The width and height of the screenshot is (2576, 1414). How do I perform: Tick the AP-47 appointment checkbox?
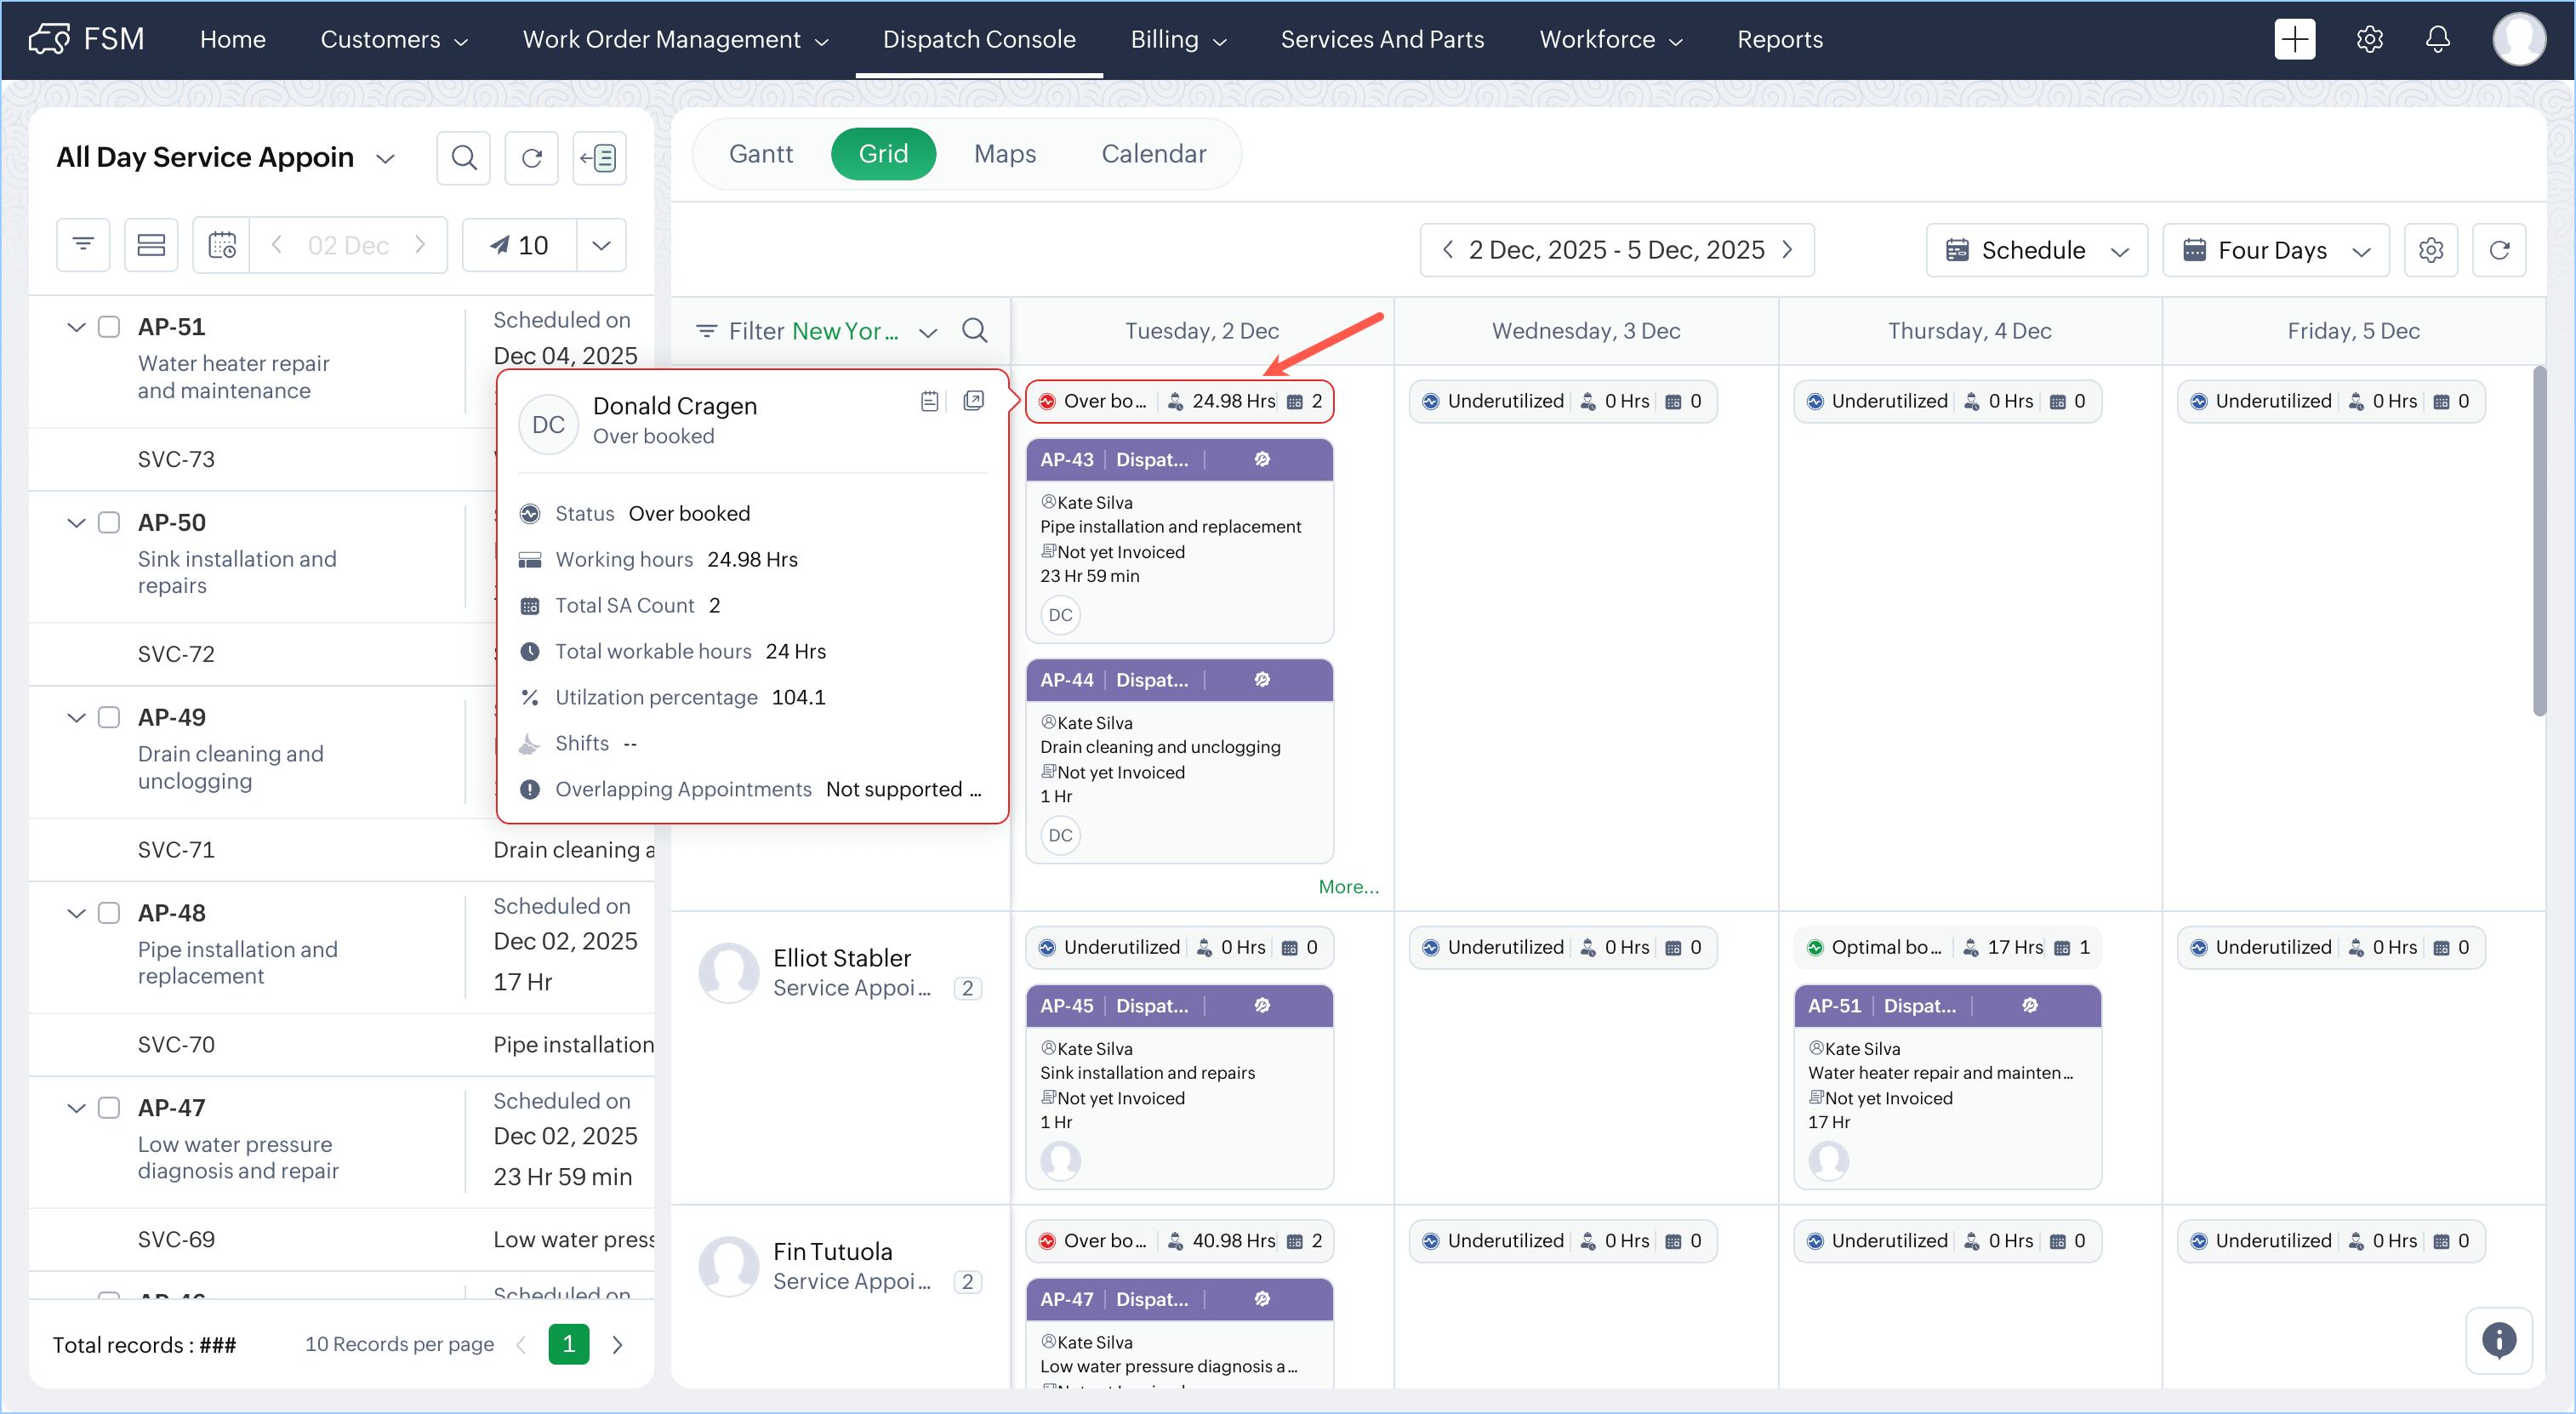click(x=109, y=1107)
